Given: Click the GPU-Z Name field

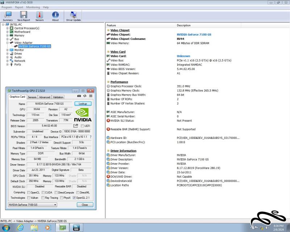Looking at the screenshot, I should coord(49,104).
